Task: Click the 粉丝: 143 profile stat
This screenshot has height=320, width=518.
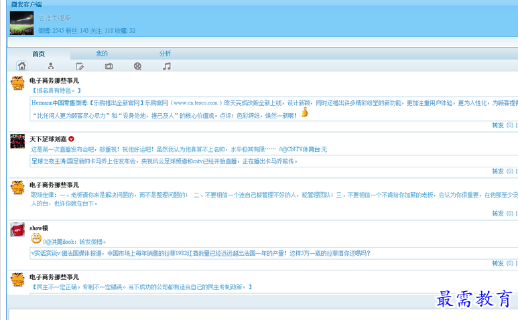Action: pos(77,31)
